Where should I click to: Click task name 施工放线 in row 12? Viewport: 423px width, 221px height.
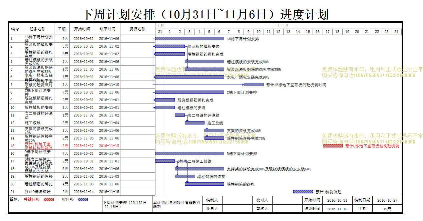point(33,123)
